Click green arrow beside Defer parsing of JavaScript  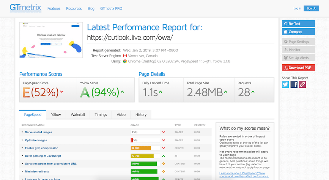pyautogui.click(x=164, y=156)
